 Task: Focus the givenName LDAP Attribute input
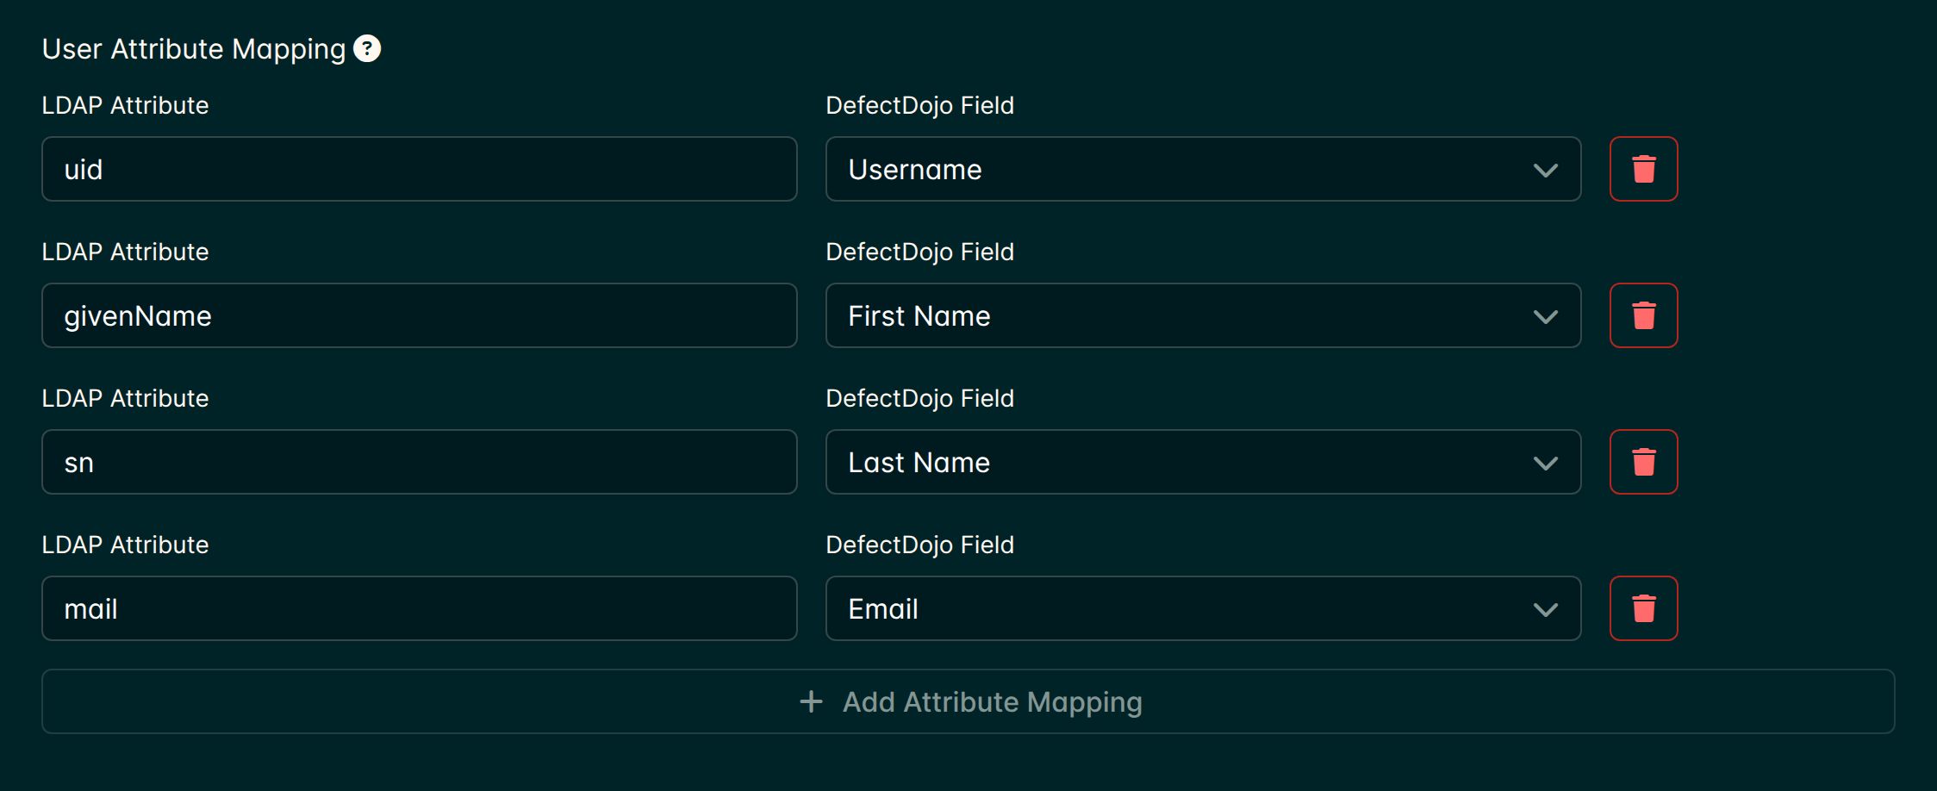(x=419, y=315)
